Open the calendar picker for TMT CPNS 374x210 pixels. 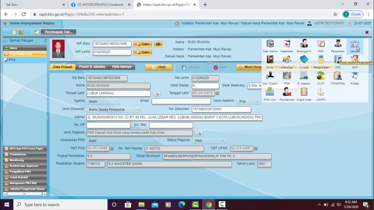point(256,148)
